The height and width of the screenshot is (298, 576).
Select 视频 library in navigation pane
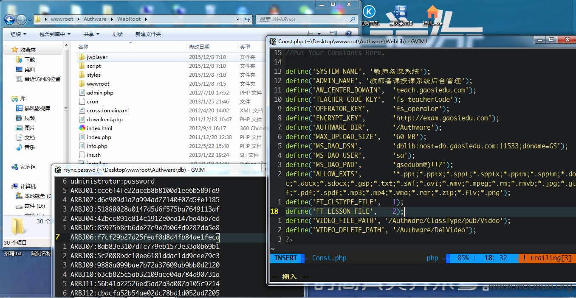pyautogui.click(x=25, y=118)
